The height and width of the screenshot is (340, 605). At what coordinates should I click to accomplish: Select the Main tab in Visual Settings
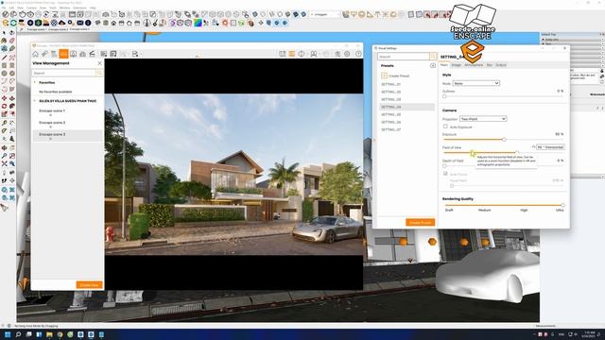click(444, 65)
